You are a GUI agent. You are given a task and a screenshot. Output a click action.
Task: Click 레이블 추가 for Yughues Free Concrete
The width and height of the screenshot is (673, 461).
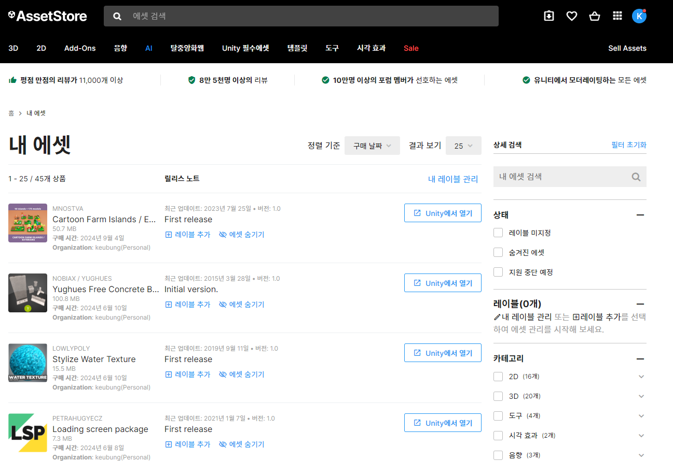click(187, 305)
